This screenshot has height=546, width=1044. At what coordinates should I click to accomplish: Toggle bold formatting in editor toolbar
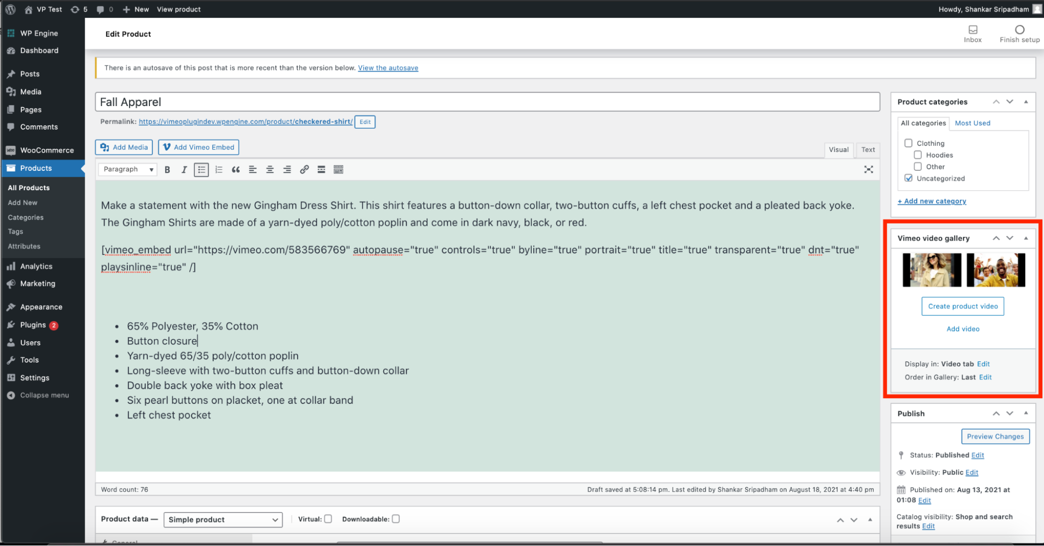pyautogui.click(x=167, y=170)
